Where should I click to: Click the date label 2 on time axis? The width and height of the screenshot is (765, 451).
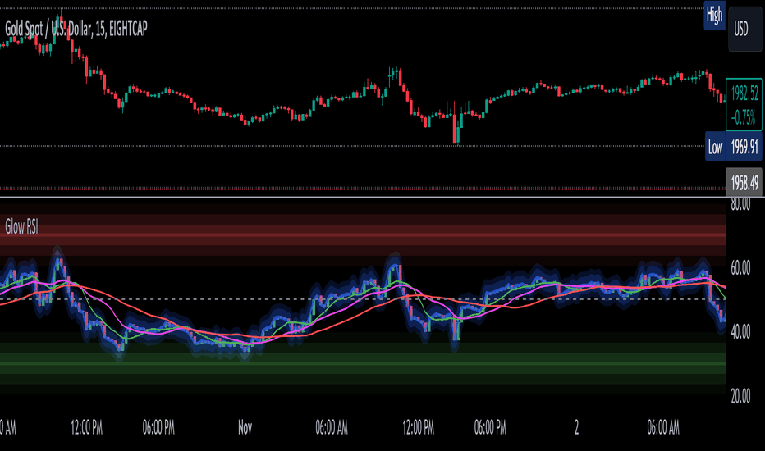pos(577,427)
